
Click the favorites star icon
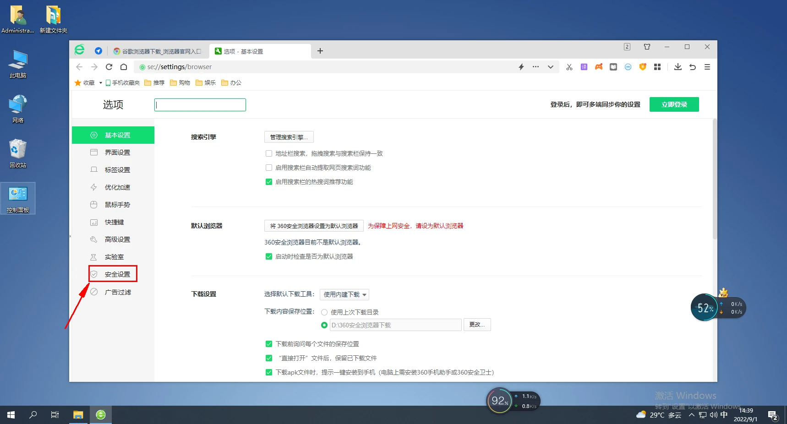[78, 83]
